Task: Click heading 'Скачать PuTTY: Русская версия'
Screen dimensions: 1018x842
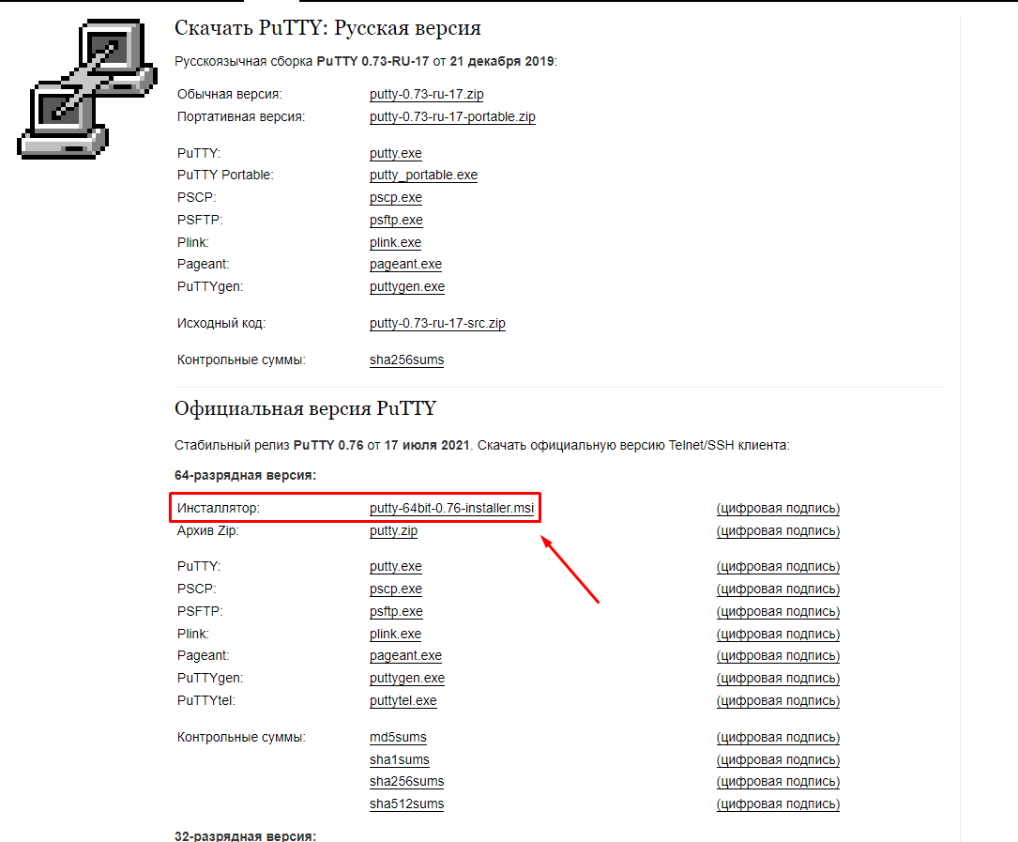Action: (327, 28)
